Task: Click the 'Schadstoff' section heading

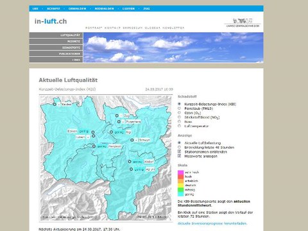Action: point(187,97)
